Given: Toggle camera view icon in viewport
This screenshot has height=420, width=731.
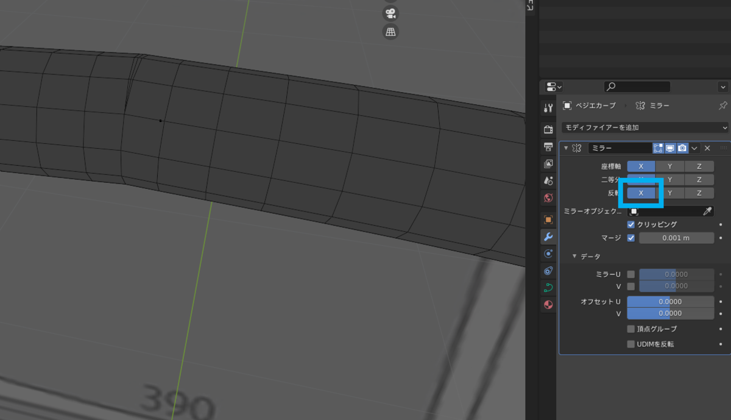Looking at the screenshot, I should point(390,13).
